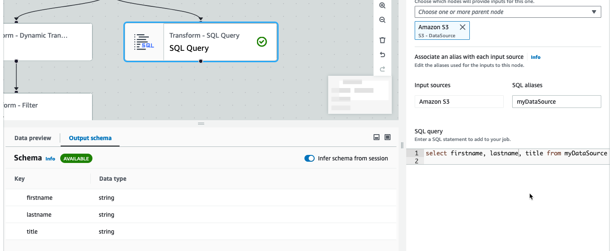This screenshot has height=251, width=611.
Task: Select the Output schema tab
Action: point(90,138)
